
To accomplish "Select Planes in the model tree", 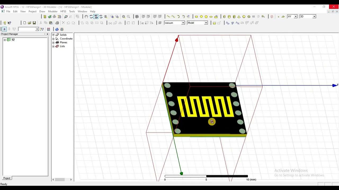I will click(x=63, y=42).
